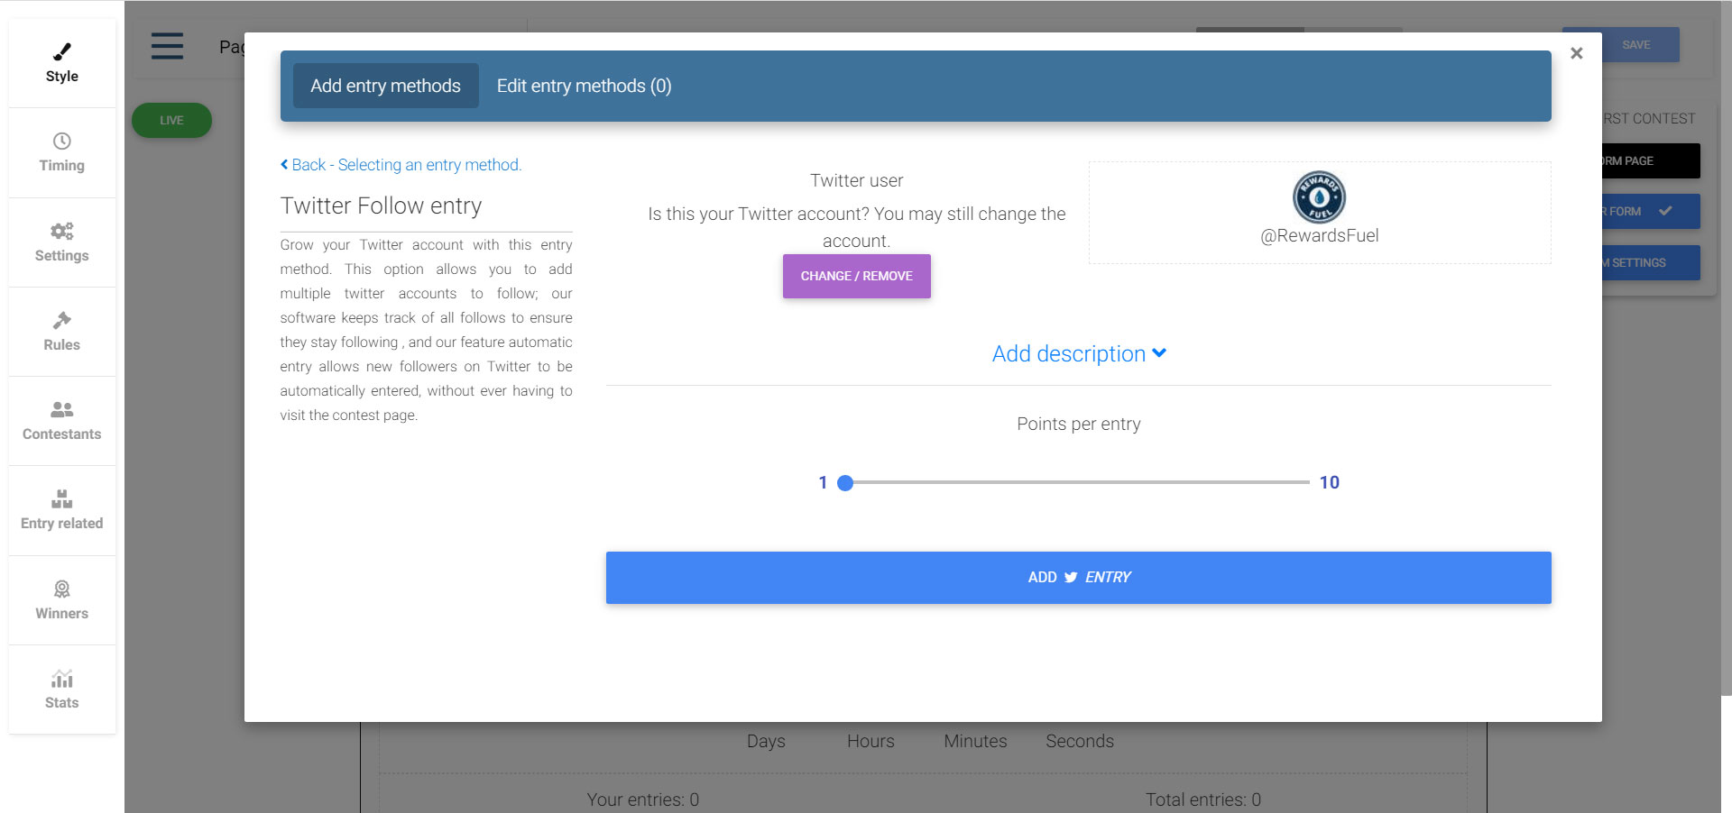Image resolution: width=1732 pixels, height=813 pixels.
Task: Click the Points per entry label
Action: [x=1078, y=424]
